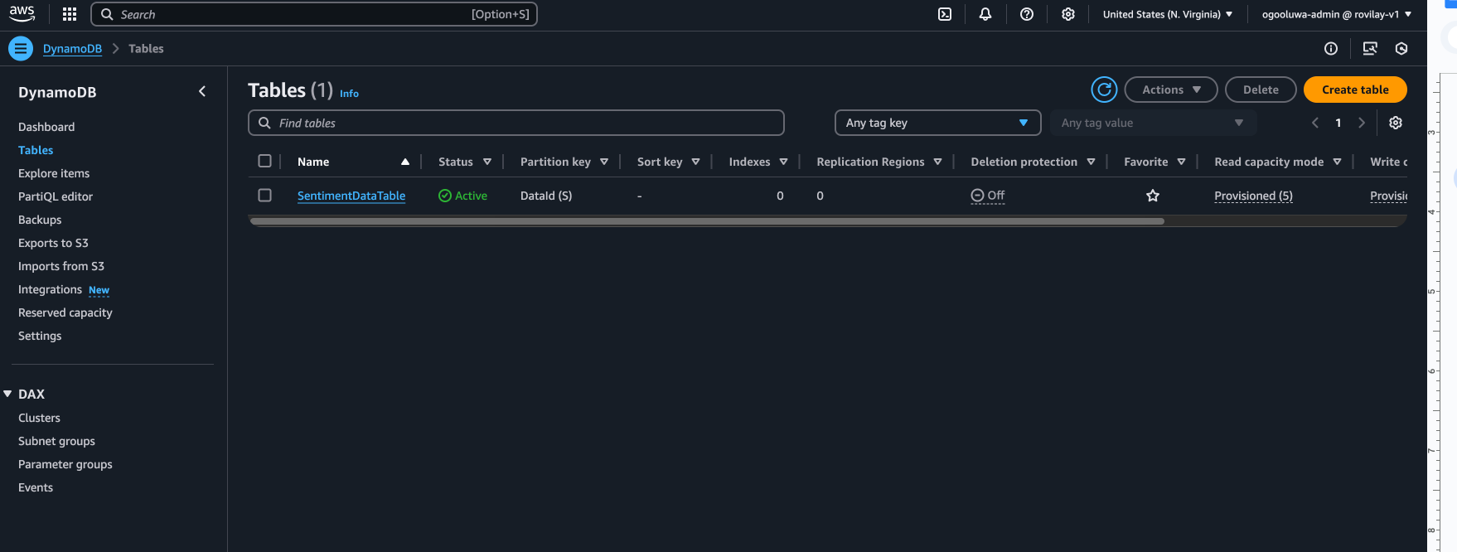
Task: Open the SentimentDataTable link
Action: [x=351, y=196]
